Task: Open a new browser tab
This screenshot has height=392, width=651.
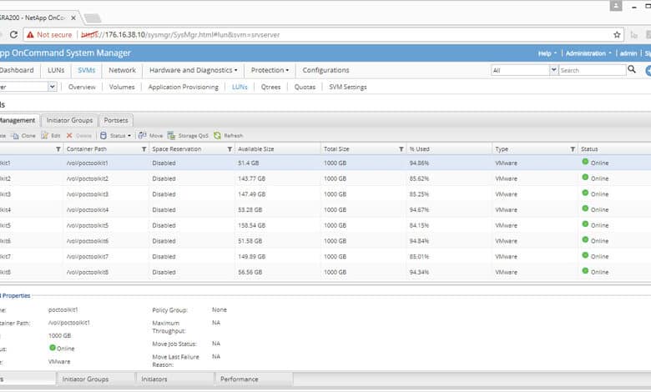Action: [92, 18]
